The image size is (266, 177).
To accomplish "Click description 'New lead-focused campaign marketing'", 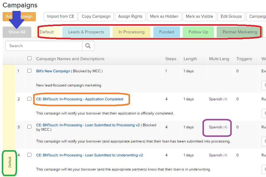I will [x=69, y=85].
